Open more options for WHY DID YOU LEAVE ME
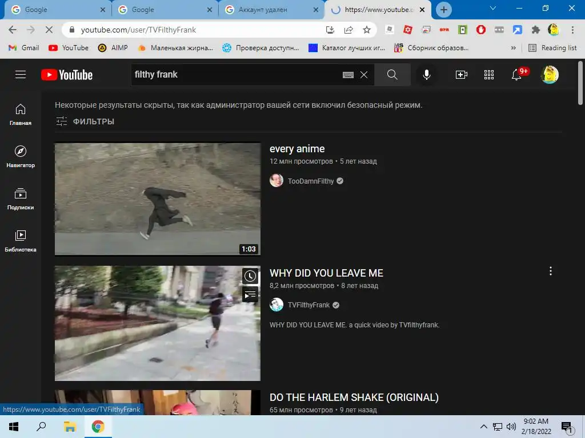585x438 pixels. pyautogui.click(x=550, y=271)
